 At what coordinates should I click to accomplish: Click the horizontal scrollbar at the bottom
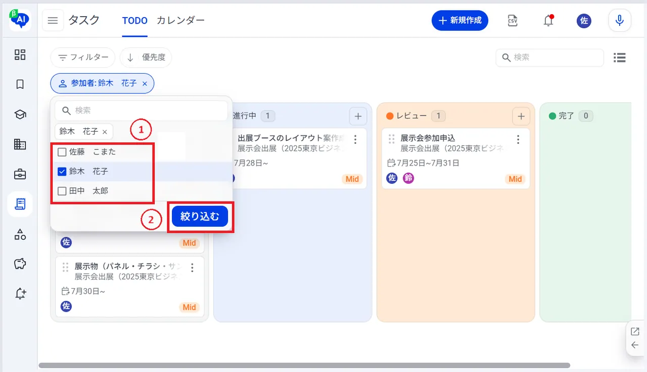[x=304, y=365]
